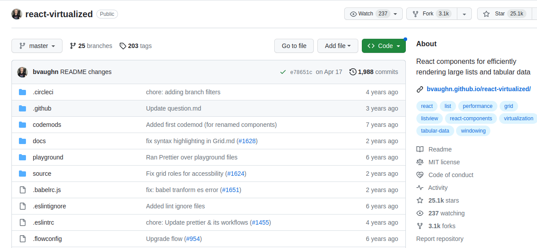
Task: Open the Activity link with pulse icon
Action: click(432, 188)
